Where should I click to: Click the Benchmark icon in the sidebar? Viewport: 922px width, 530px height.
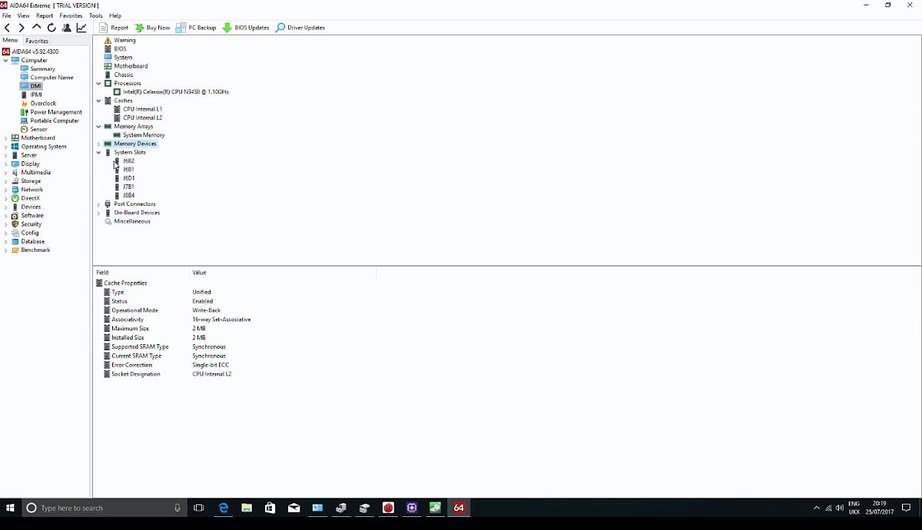[x=15, y=250]
